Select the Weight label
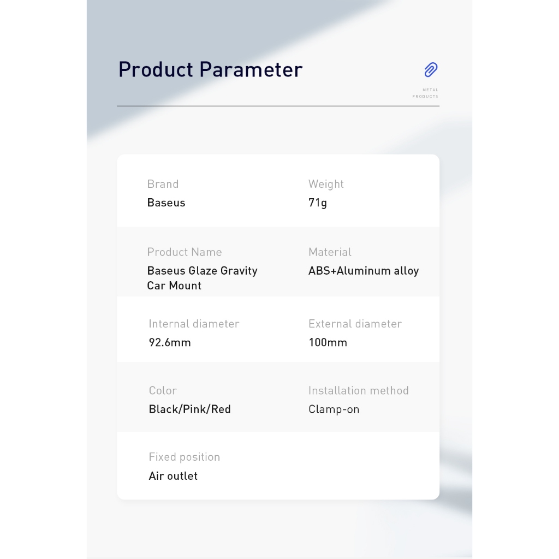 326,184
